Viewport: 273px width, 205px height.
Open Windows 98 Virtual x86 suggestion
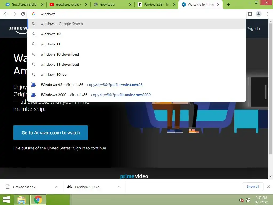pyautogui.click(x=136, y=85)
